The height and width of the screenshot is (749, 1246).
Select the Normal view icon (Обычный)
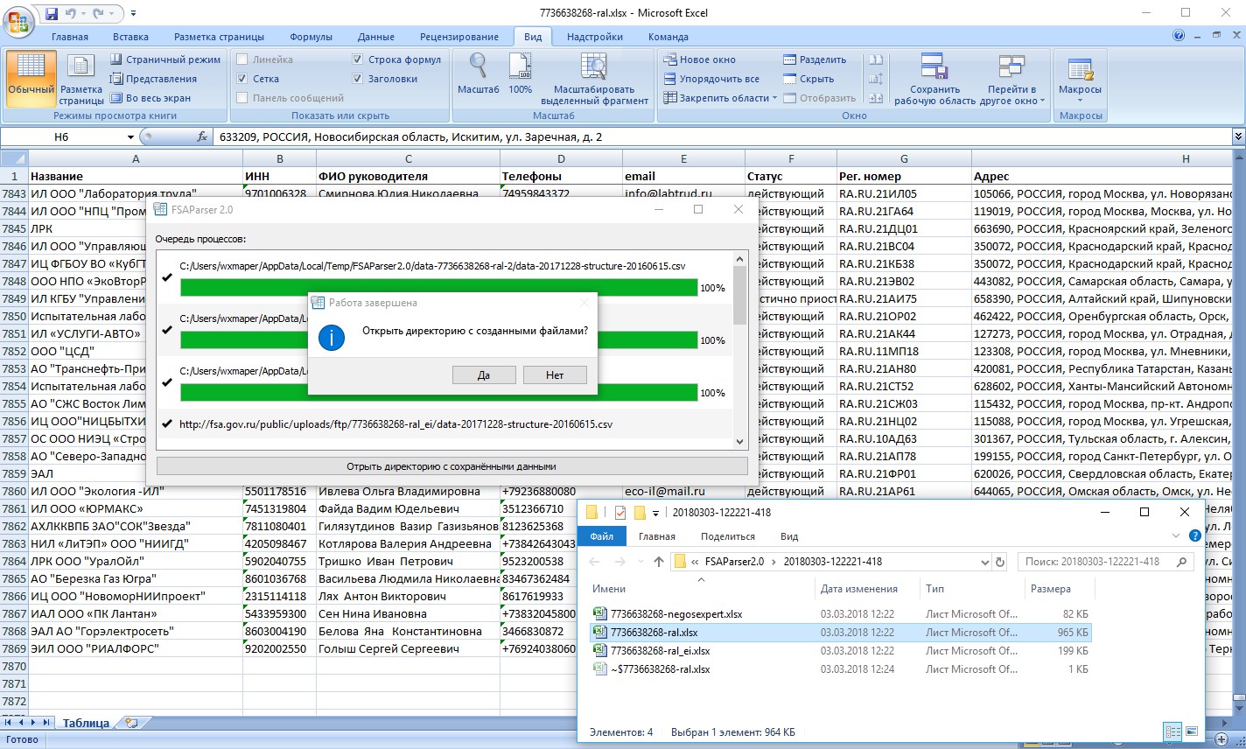(31, 72)
